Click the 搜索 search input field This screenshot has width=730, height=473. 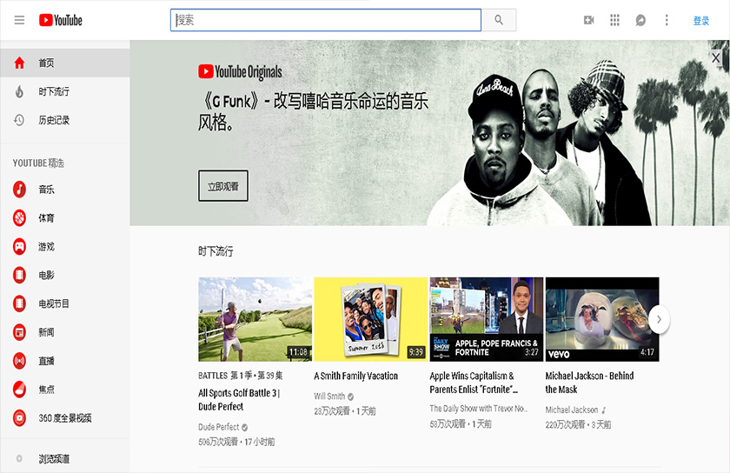point(326,20)
